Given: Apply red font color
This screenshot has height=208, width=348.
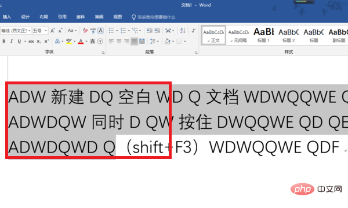Looking at the screenshot, I should pyautogui.click(x=81, y=42).
